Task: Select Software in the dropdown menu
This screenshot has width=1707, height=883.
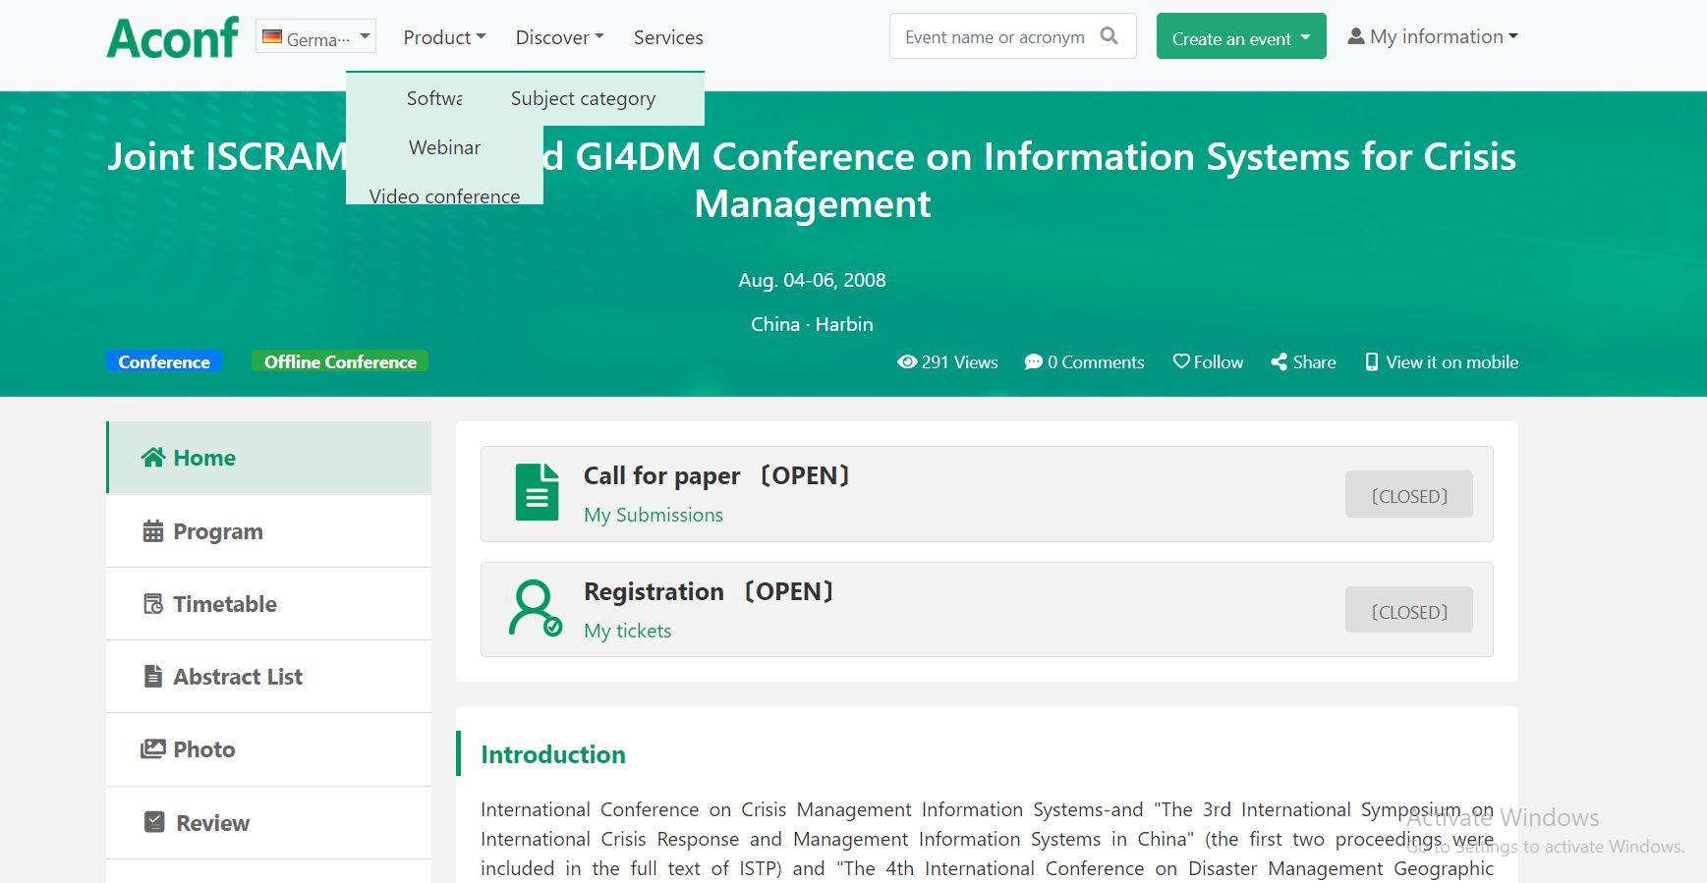Action: pos(434,98)
